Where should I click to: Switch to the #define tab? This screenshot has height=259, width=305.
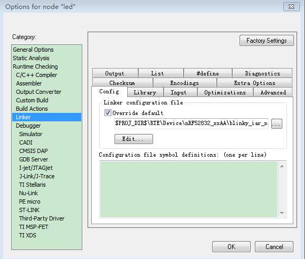click(x=208, y=73)
